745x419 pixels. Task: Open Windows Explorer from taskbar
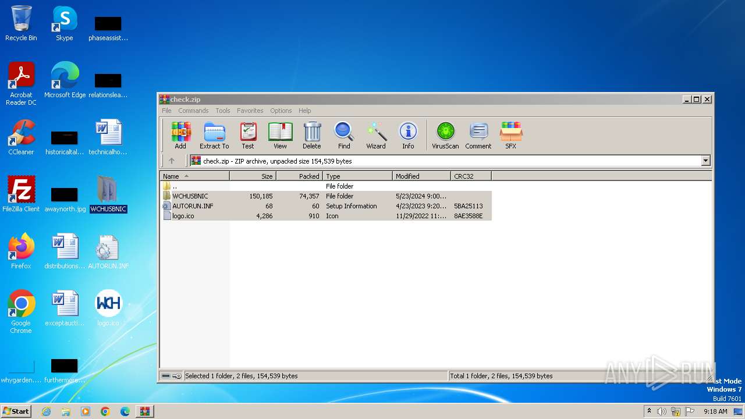click(x=66, y=411)
